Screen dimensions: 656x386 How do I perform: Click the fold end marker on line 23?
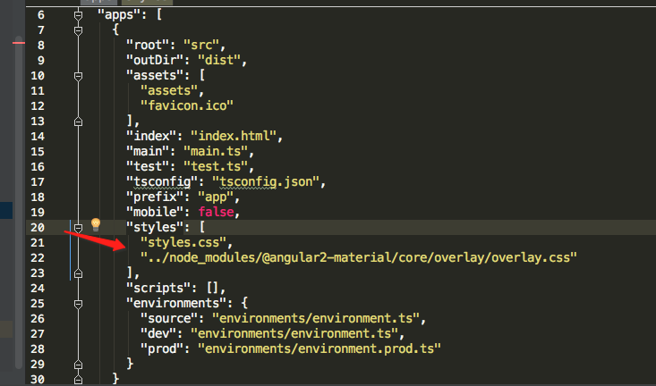click(78, 273)
